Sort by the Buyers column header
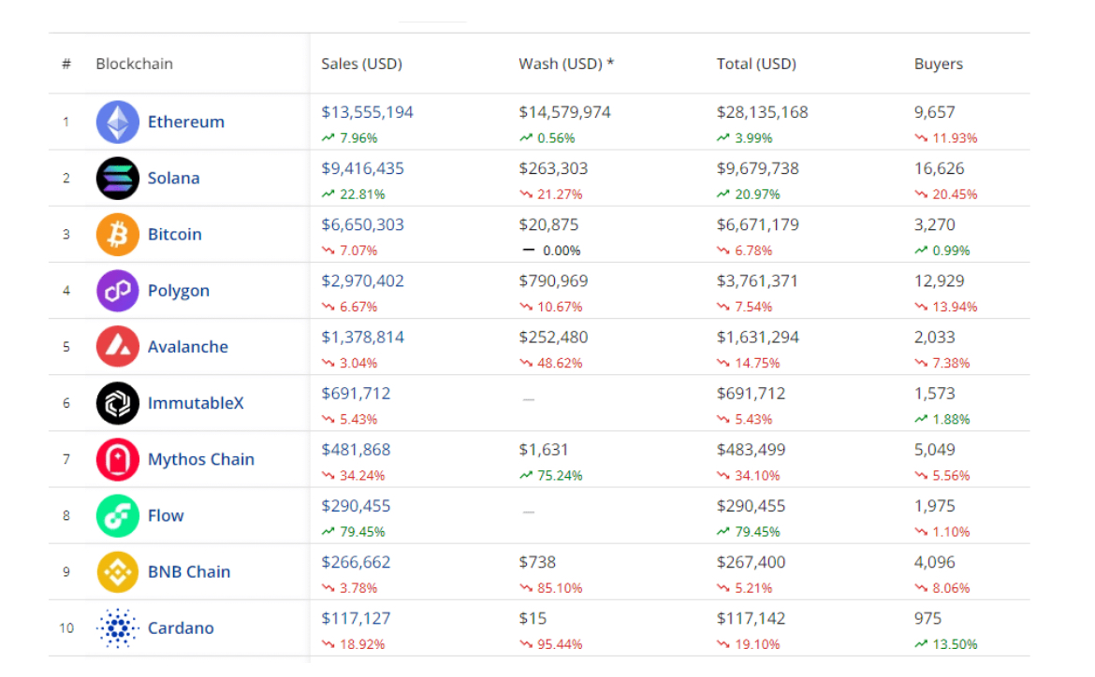This screenshot has width=1095, height=677. pos(939,65)
